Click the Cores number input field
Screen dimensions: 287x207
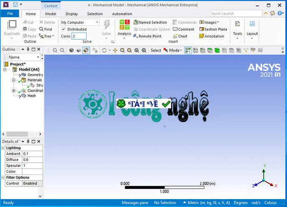[79, 36]
